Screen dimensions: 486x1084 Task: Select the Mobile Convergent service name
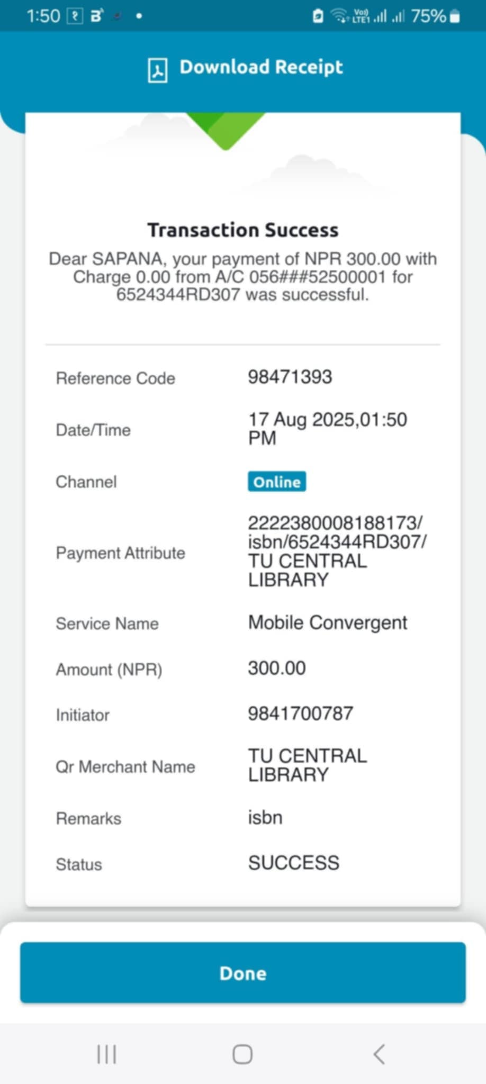pyautogui.click(x=328, y=622)
